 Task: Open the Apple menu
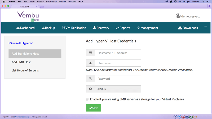[4, 2]
